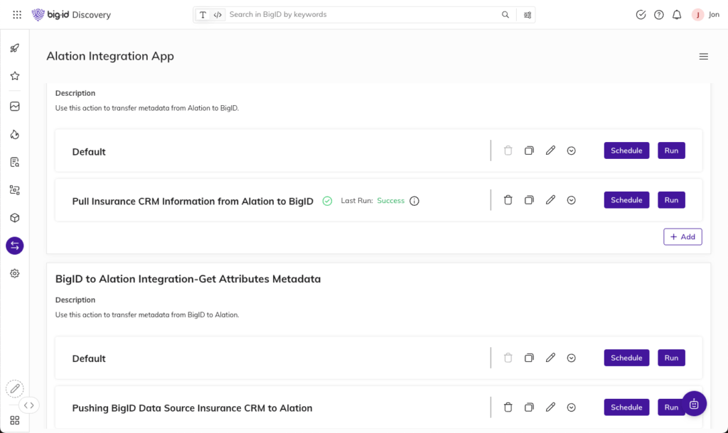Open the notifications bell icon
Viewport: 728px width, 433px height.
[x=677, y=15]
